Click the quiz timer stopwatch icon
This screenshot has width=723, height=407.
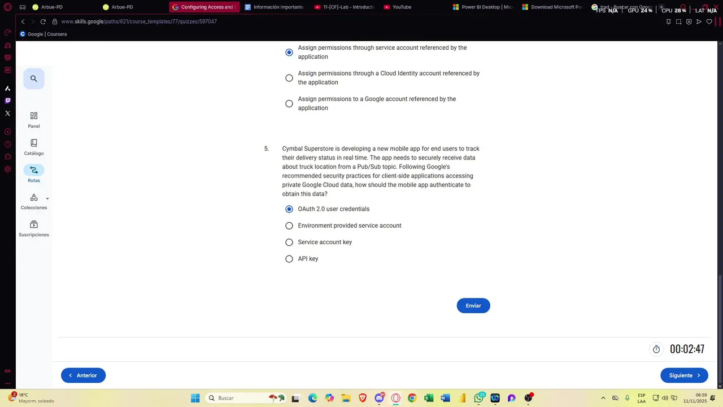tap(656, 349)
